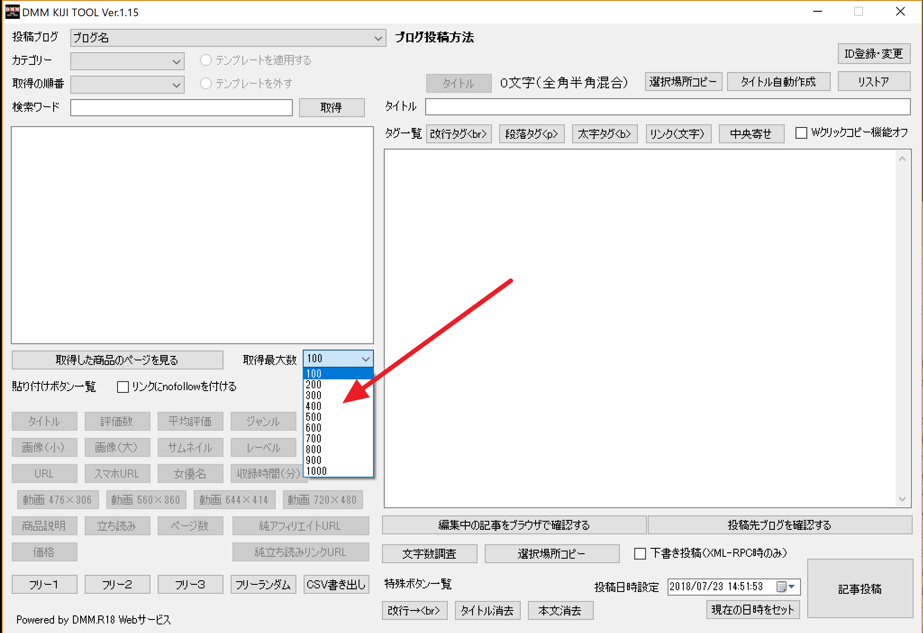The height and width of the screenshot is (633, 923).
Task: Enable Wクリックコピー機能オフ checkbox
Action: coord(801,133)
